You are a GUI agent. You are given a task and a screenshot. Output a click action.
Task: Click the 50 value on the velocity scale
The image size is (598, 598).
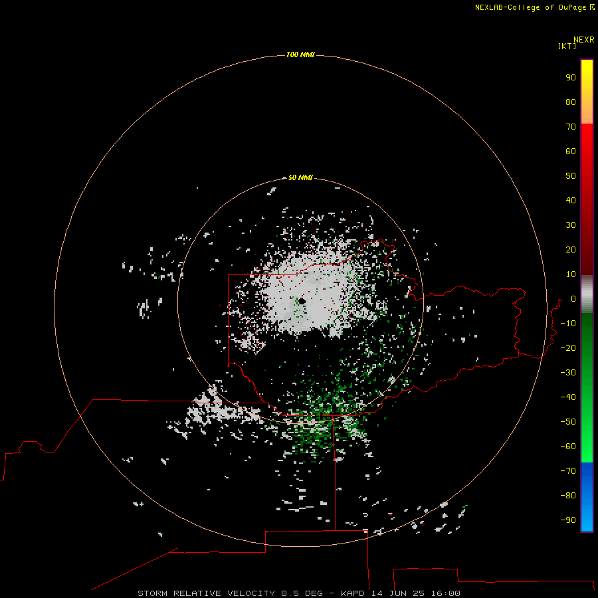[571, 176]
